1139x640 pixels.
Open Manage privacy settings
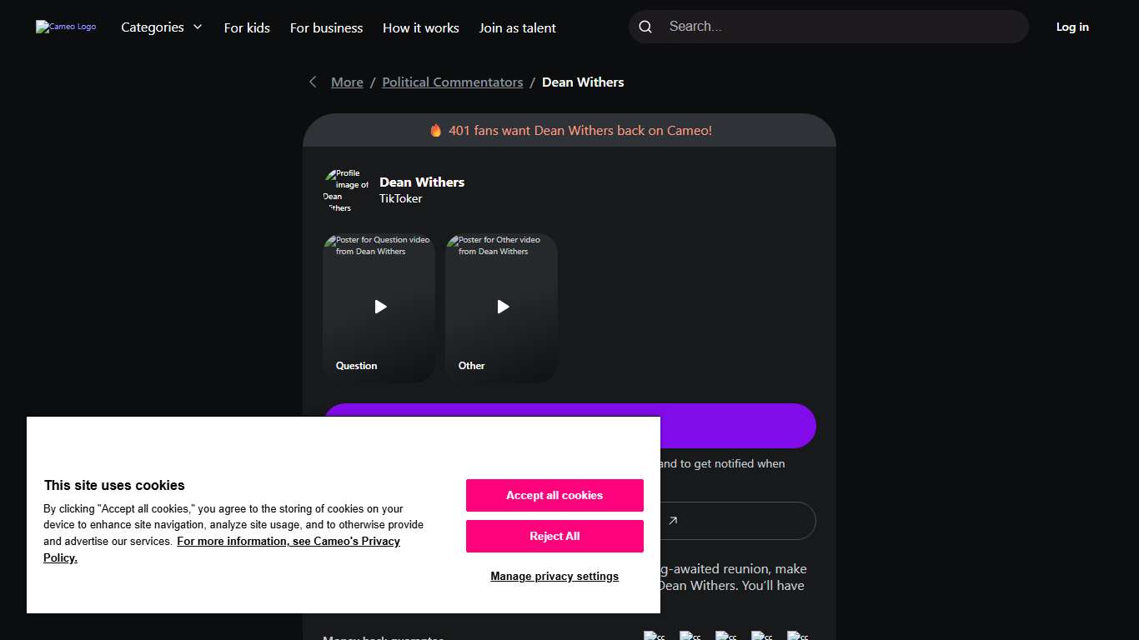tap(554, 577)
